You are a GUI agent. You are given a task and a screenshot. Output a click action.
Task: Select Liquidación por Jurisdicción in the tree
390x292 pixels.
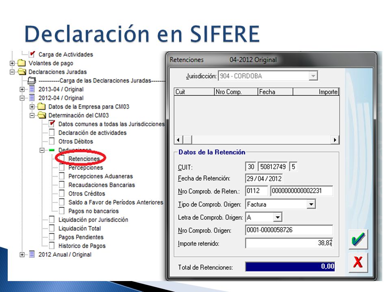[x=93, y=220]
